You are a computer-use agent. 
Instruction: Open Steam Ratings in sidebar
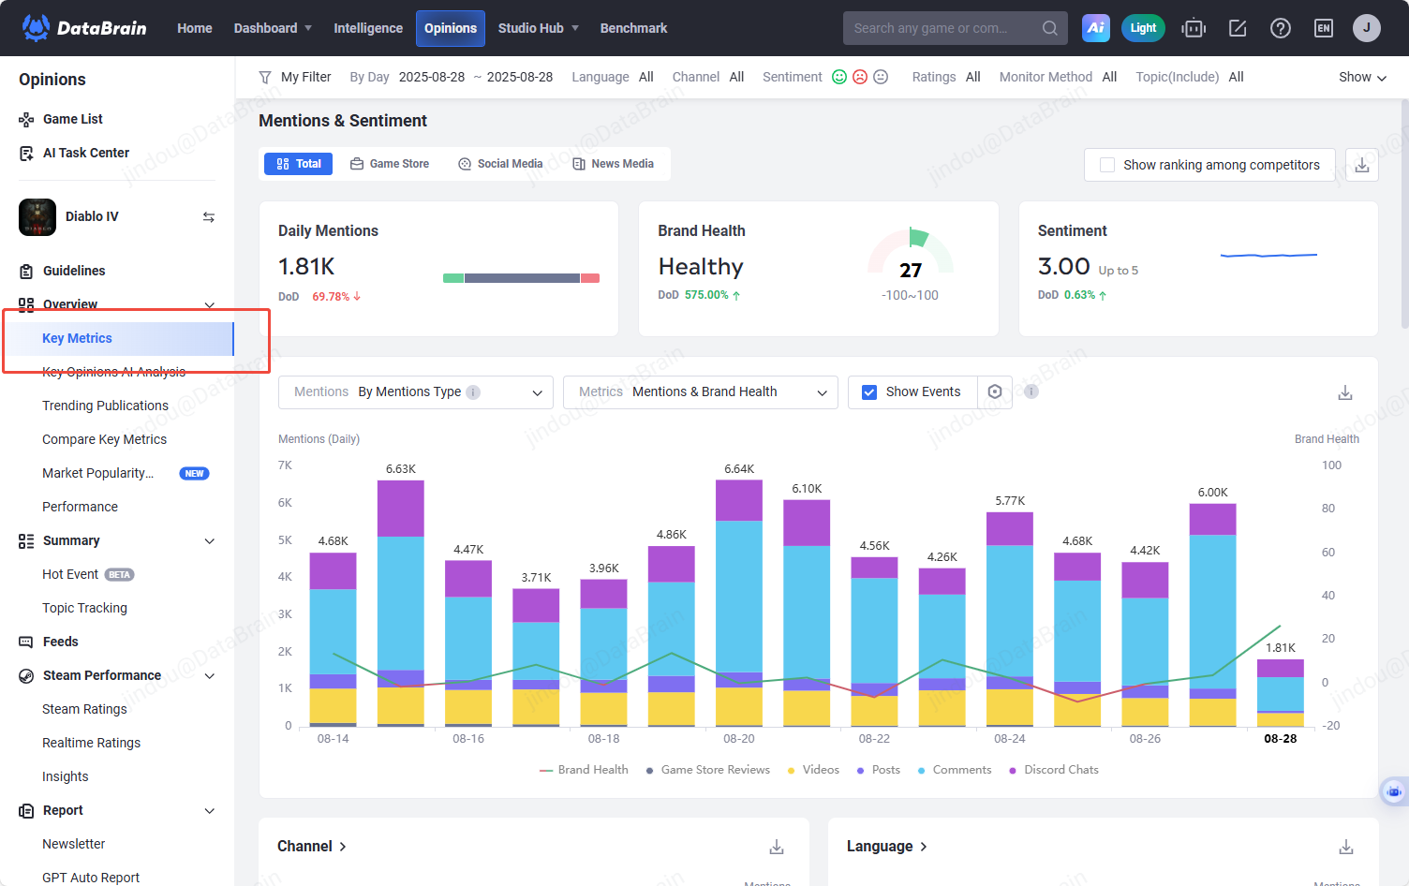tap(84, 709)
